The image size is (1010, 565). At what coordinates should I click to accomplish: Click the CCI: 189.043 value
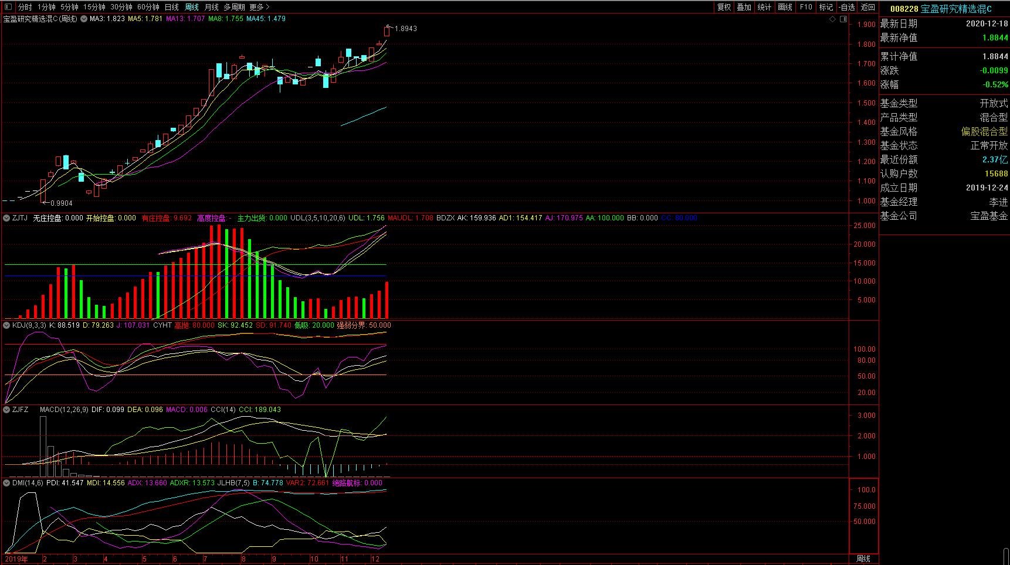[x=259, y=410]
